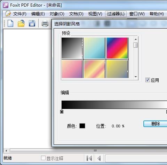
Task: Select the black gradient stop marker
Action: coord(62,111)
